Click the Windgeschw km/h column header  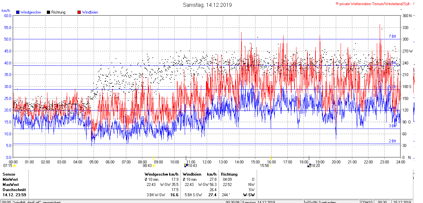[161, 174]
